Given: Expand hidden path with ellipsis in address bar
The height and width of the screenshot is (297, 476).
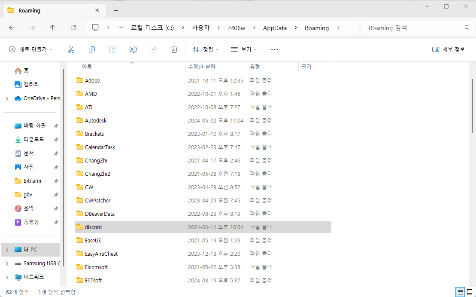Looking at the screenshot, I should pos(121,28).
